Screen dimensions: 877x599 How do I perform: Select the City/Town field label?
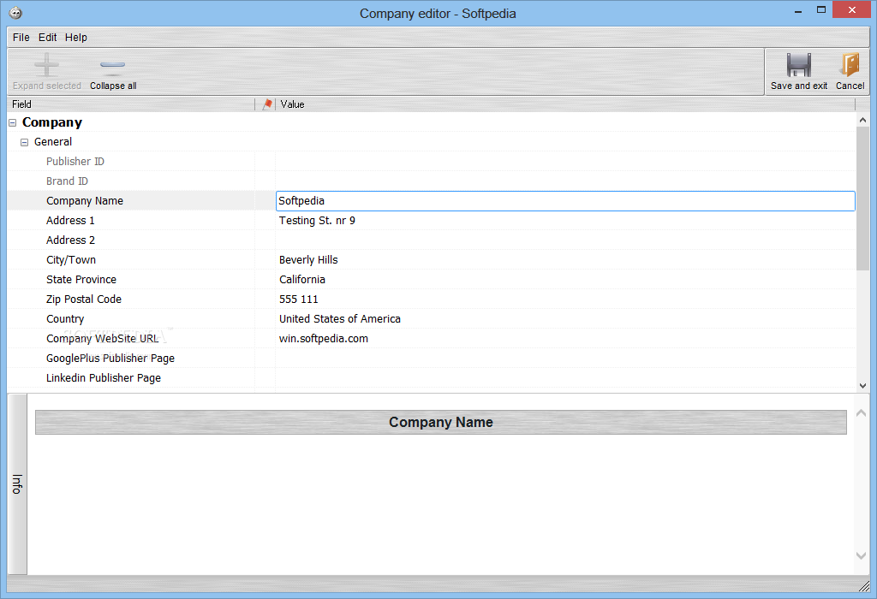(71, 260)
